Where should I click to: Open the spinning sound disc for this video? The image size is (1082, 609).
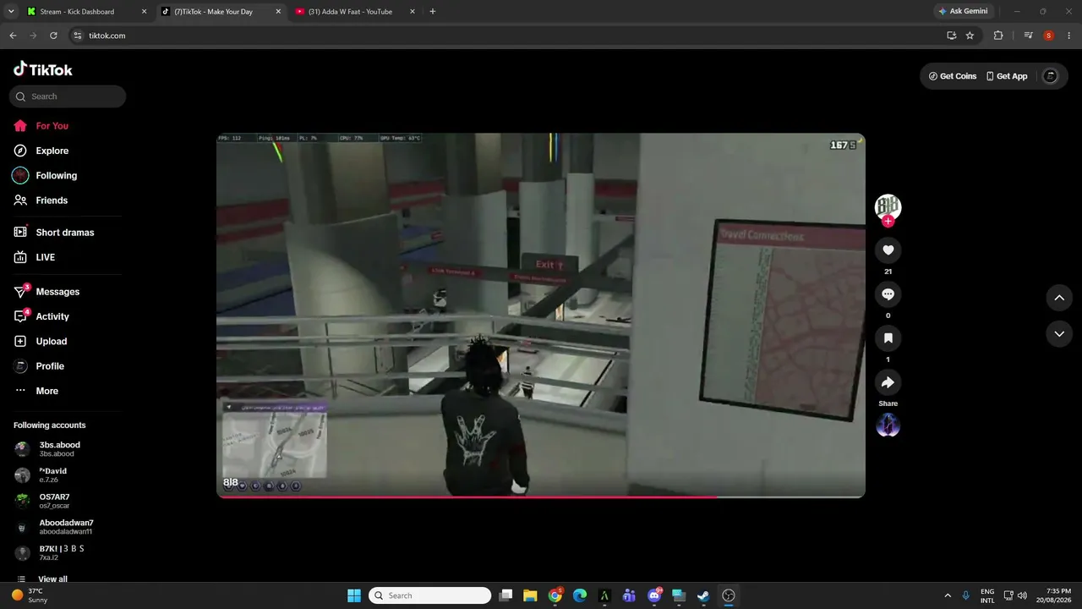pyautogui.click(x=888, y=425)
